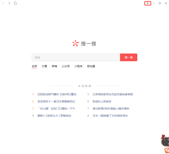Viewport: 169px width, 154px height.
Task: Open hot topic 日本一医院喝了30年厕所用水
Action: [110, 116]
